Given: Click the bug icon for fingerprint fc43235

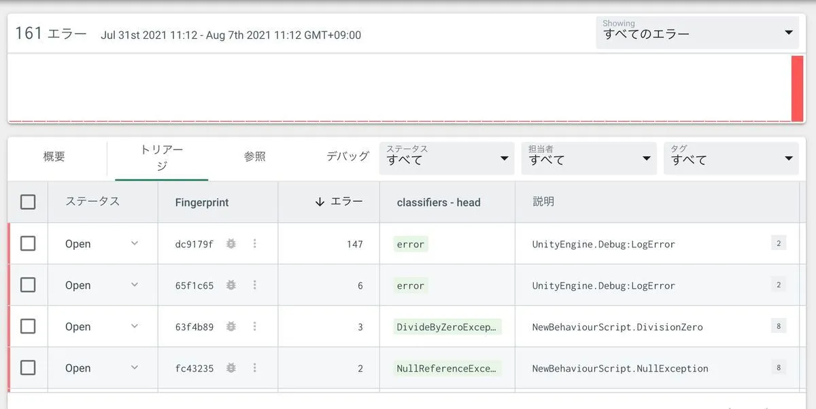Looking at the screenshot, I should [x=231, y=368].
